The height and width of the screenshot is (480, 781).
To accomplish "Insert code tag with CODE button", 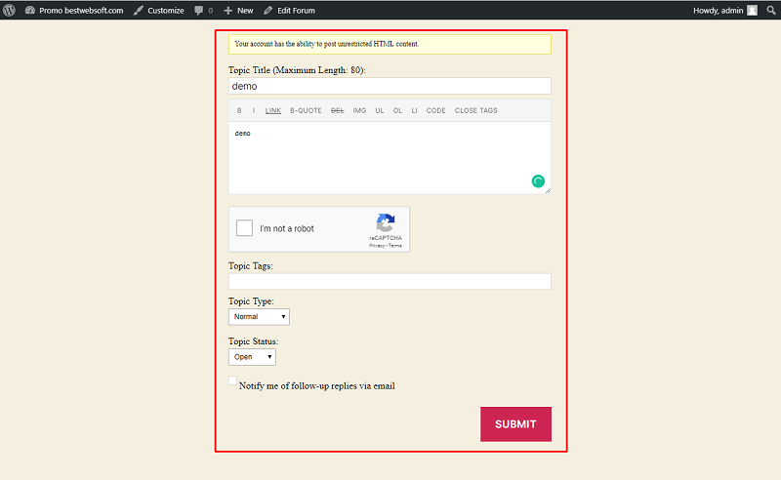I will (x=435, y=110).
